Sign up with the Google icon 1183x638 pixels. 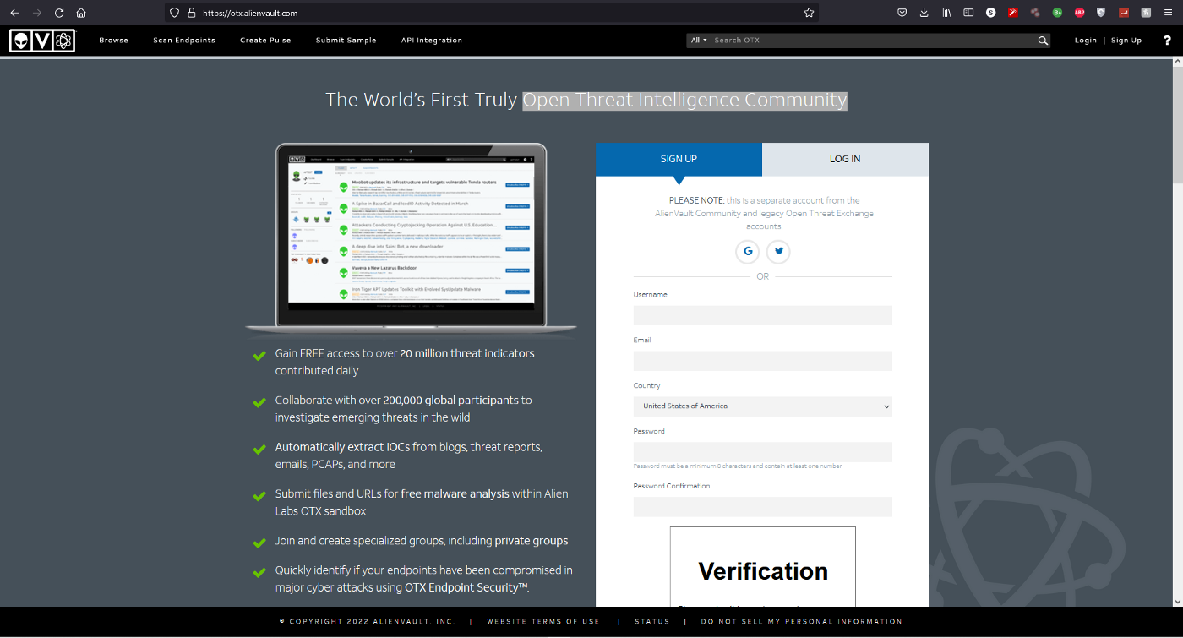[747, 251]
